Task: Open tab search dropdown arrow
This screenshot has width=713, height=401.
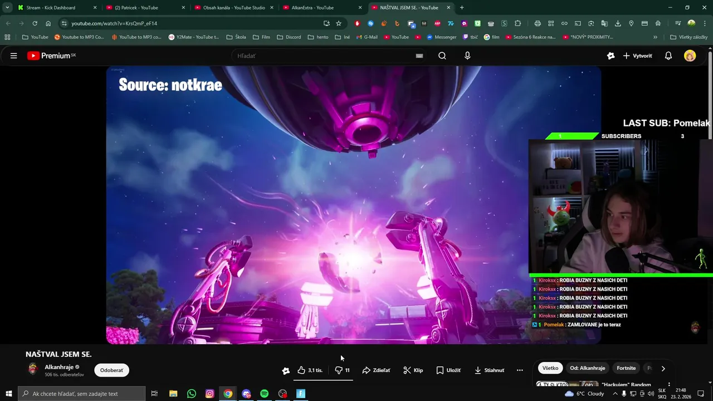Action: pyautogui.click(x=7, y=8)
